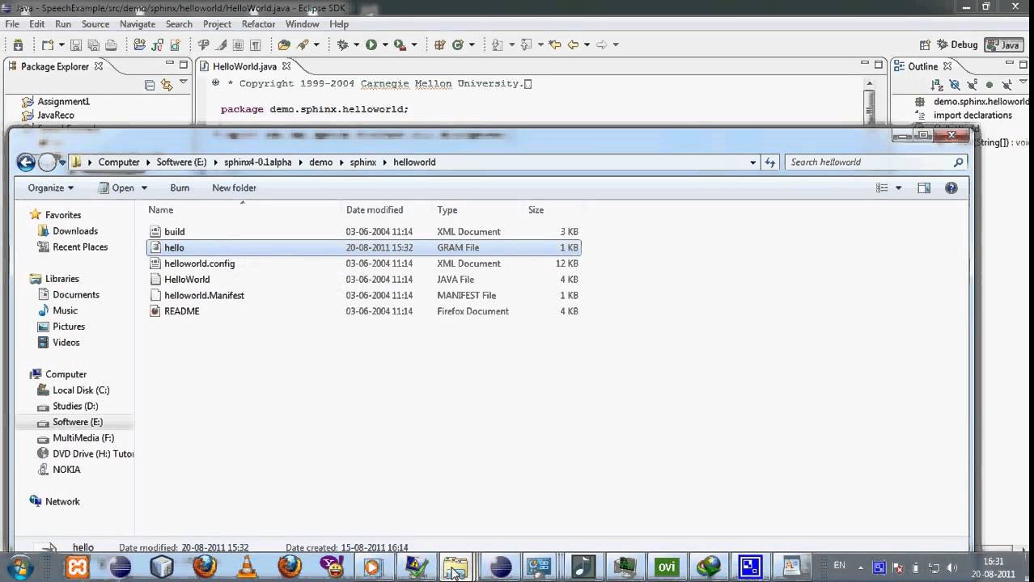Open the File menu in Eclipse
The height and width of the screenshot is (582, 1034).
tap(12, 24)
